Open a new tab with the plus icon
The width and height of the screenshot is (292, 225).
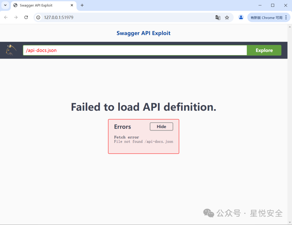(x=82, y=5)
